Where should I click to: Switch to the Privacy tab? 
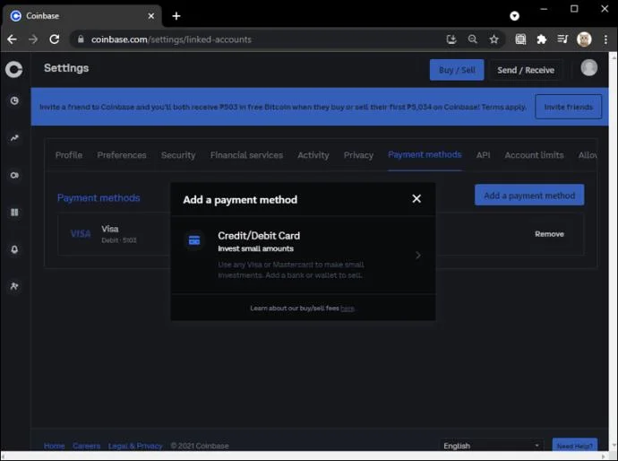click(x=358, y=155)
